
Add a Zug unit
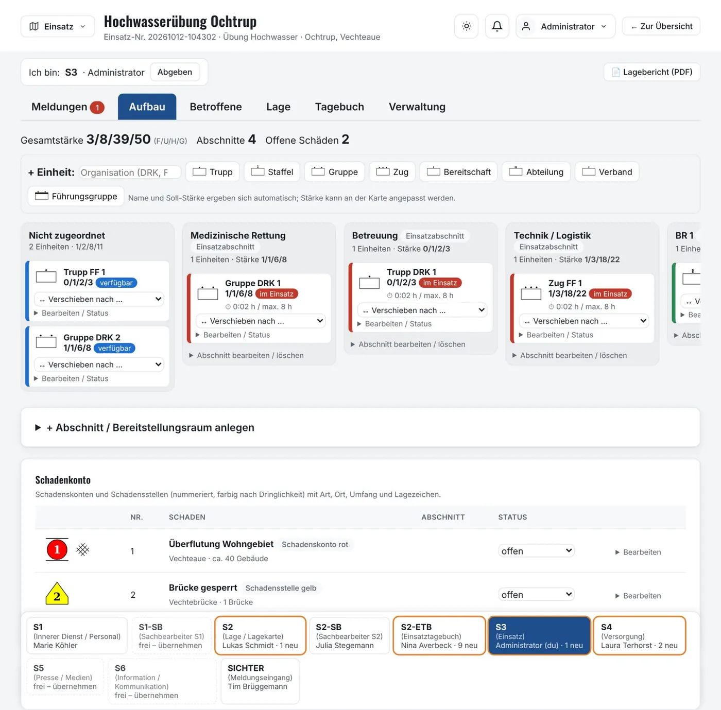392,172
